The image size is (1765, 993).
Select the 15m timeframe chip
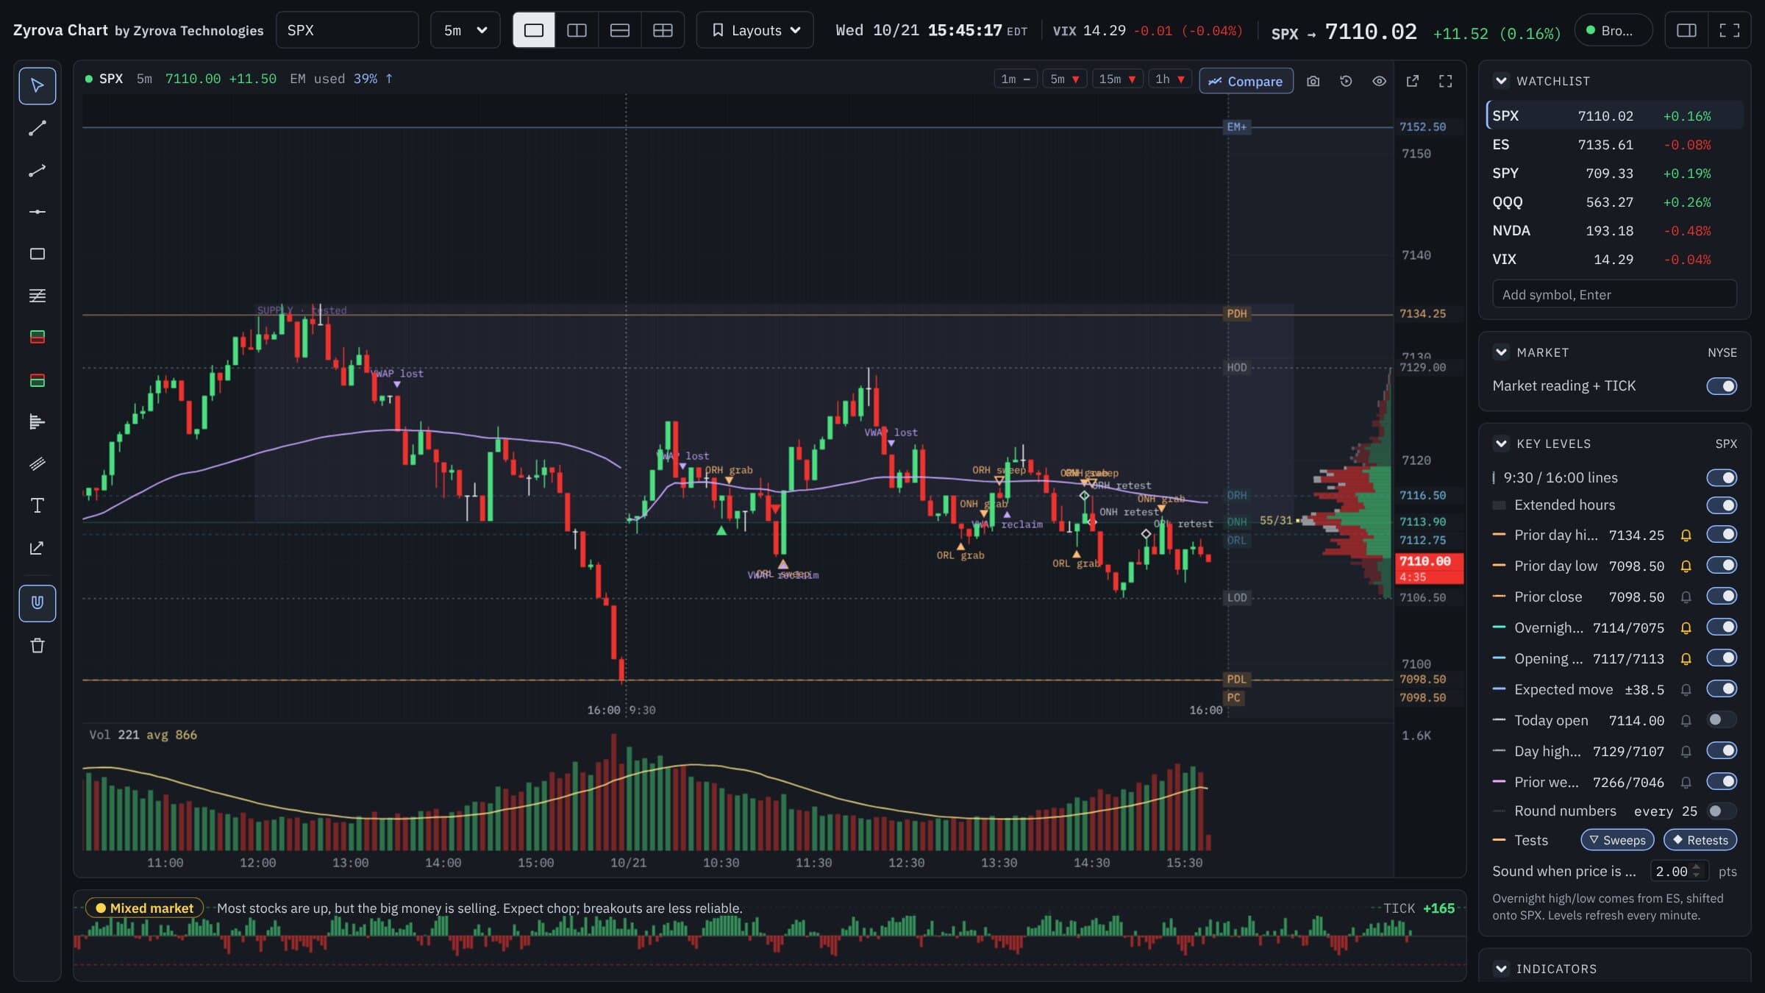(1117, 79)
